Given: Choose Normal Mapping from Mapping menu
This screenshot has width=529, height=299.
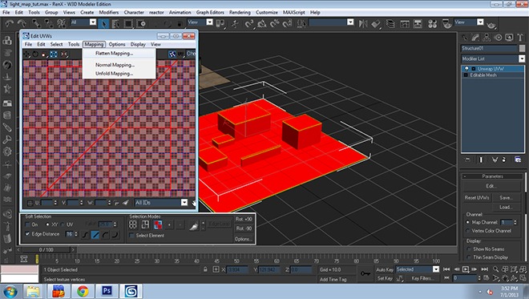Looking at the screenshot, I should [115, 65].
